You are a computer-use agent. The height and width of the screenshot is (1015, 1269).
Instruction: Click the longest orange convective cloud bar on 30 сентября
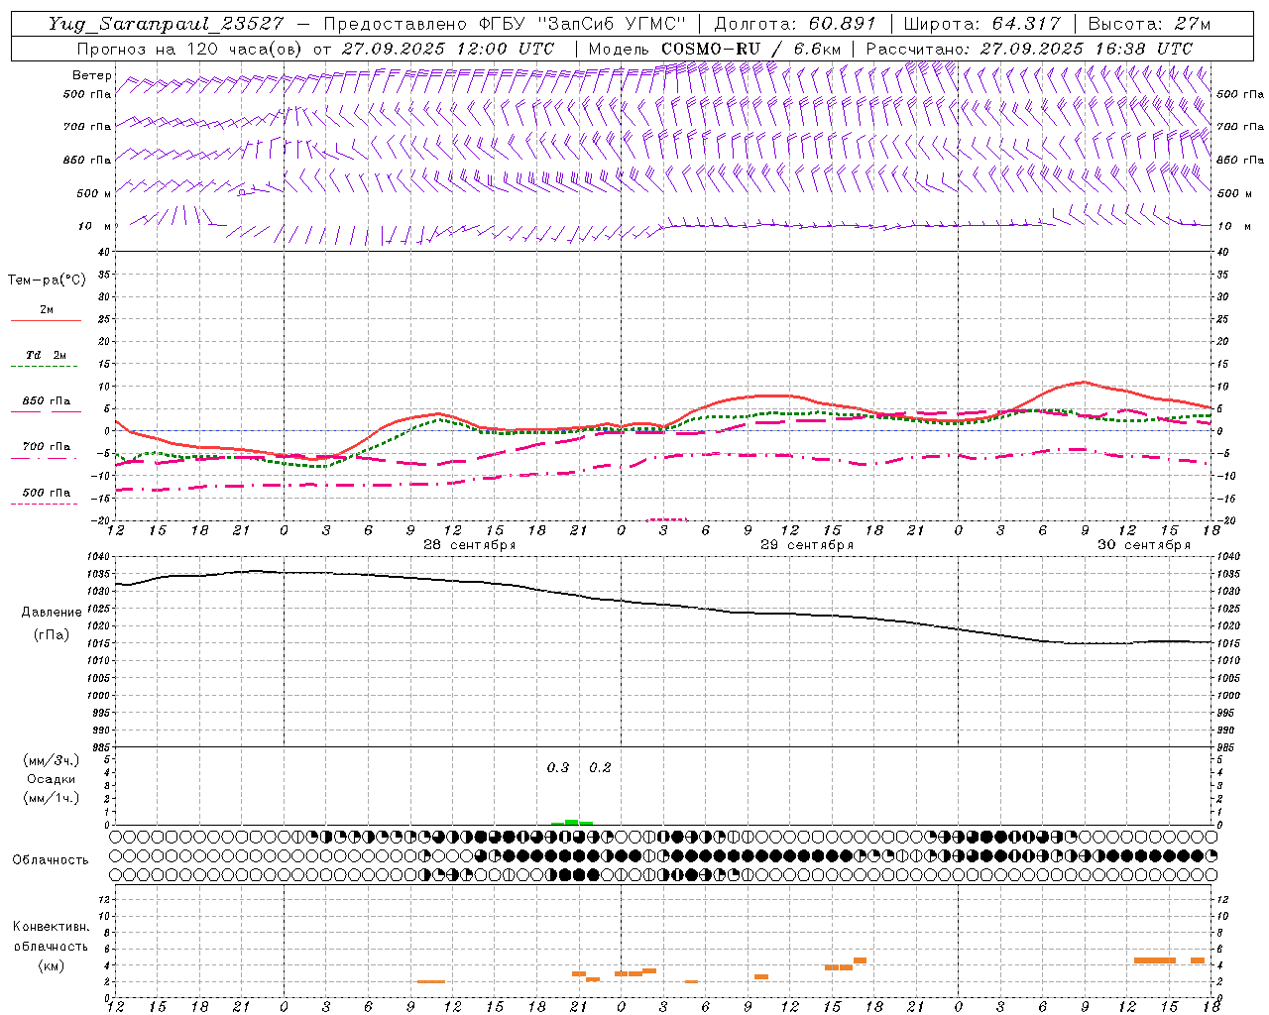tap(1155, 959)
